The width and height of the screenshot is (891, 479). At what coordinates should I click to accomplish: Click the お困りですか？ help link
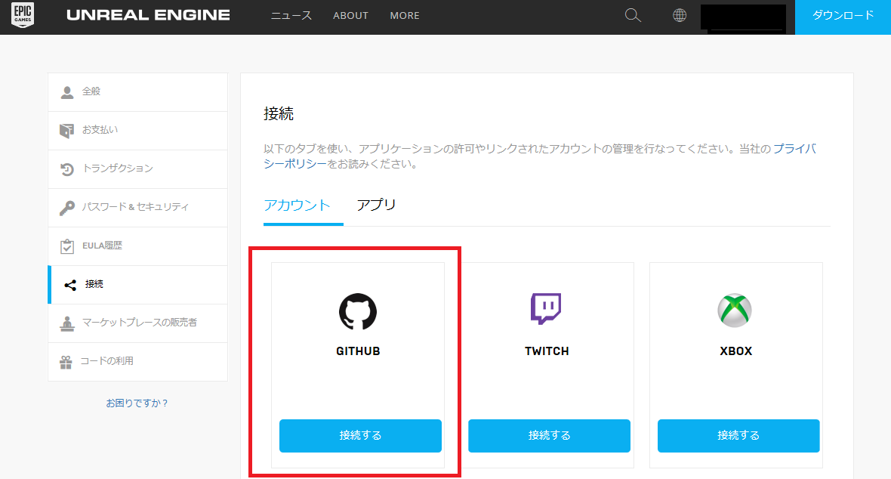coord(137,403)
